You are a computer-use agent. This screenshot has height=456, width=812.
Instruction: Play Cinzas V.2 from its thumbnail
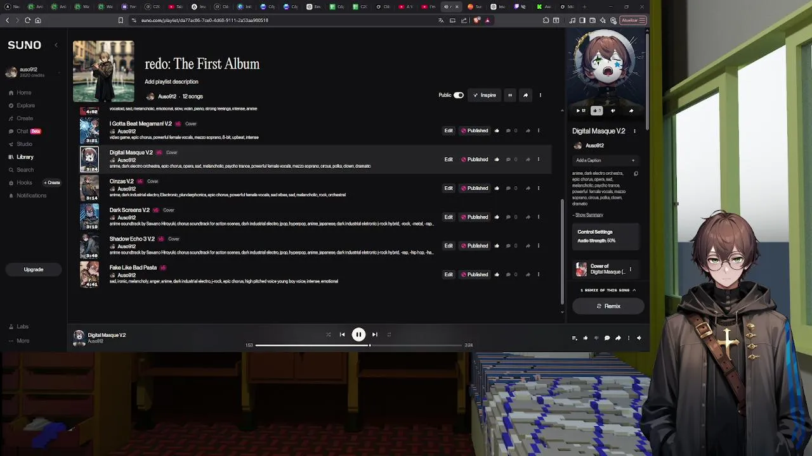tap(89, 188)
